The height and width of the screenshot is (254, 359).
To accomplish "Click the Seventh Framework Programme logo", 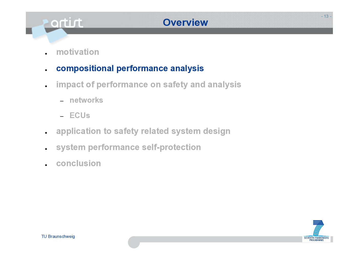I will coord(317,231).
